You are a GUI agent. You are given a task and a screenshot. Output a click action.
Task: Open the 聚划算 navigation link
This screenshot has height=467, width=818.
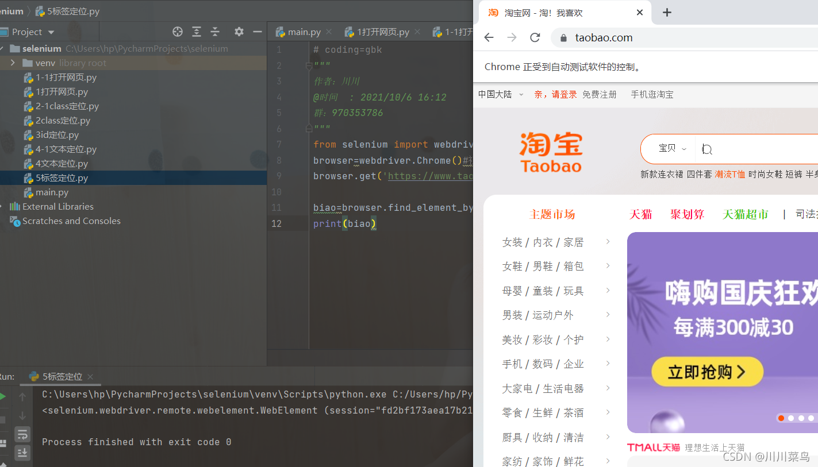[688, 214]
